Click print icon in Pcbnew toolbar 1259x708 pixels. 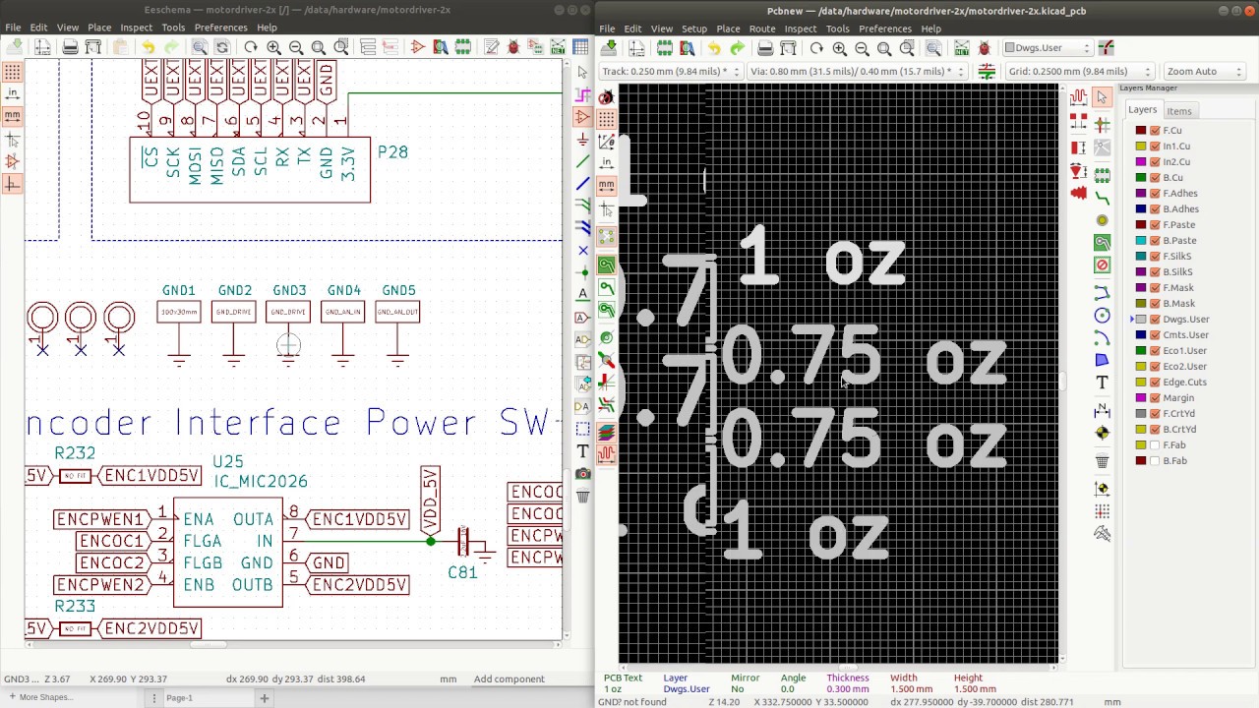765,48
